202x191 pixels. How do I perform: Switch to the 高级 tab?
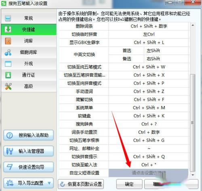point(29,86)
